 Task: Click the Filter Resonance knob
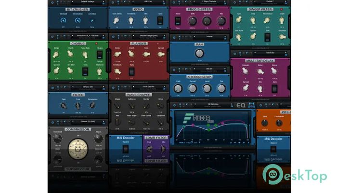click(x=92, y=105)
